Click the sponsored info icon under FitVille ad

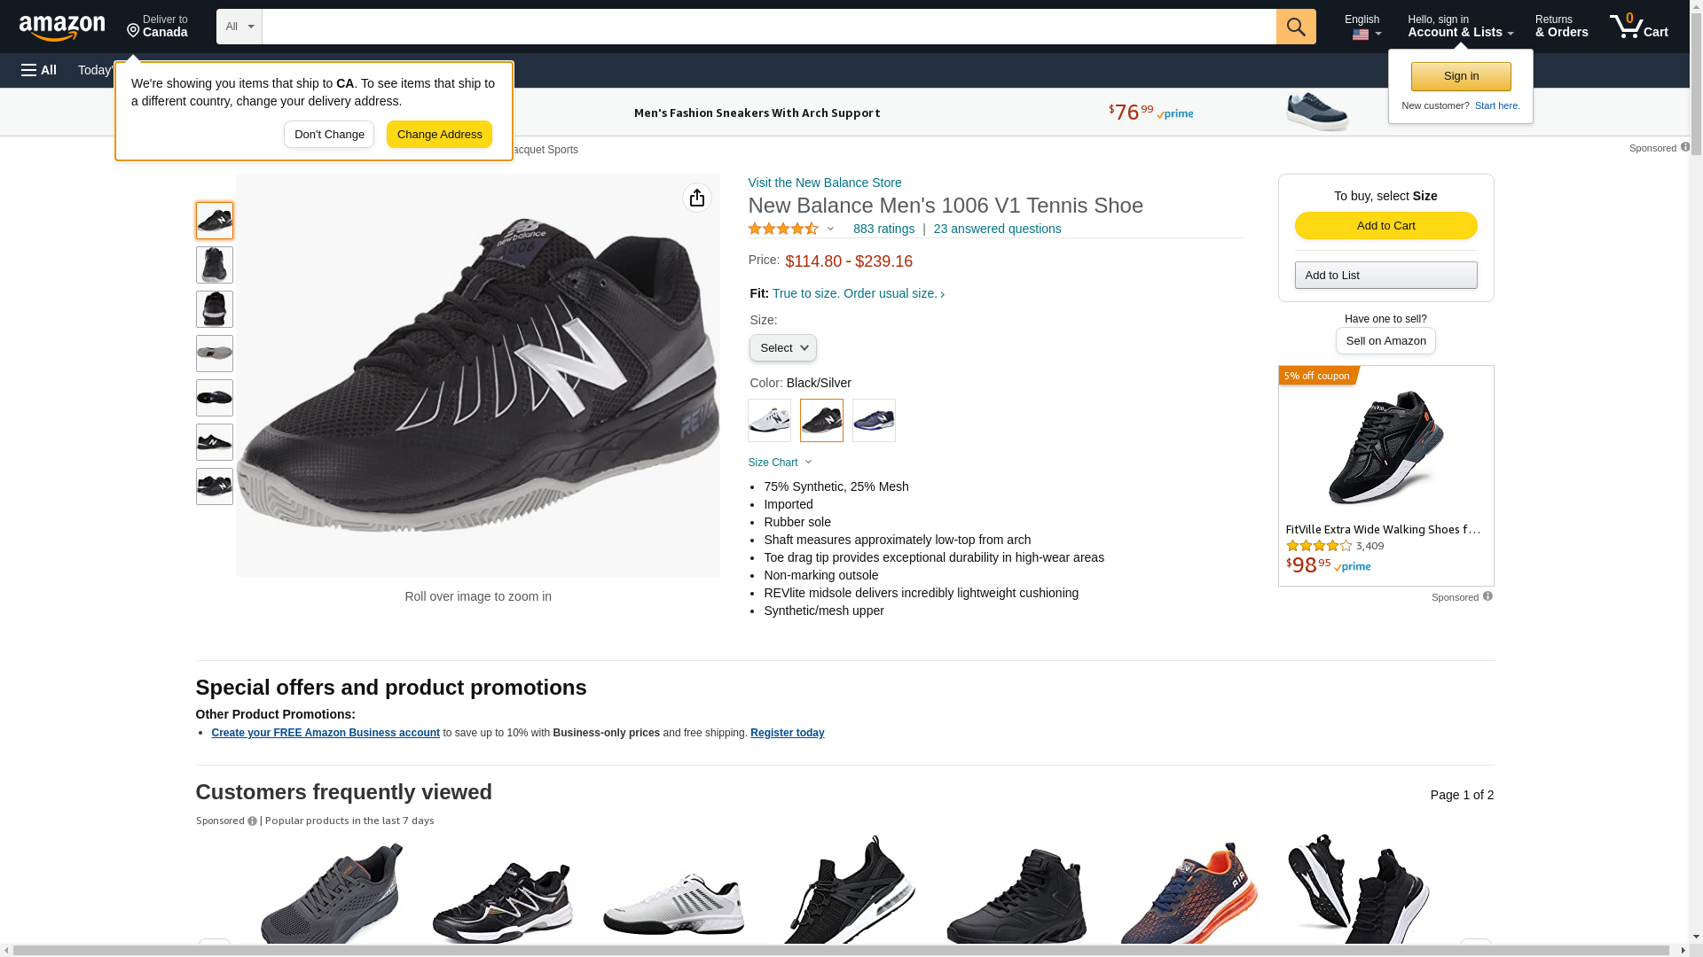click(1487, 596)
